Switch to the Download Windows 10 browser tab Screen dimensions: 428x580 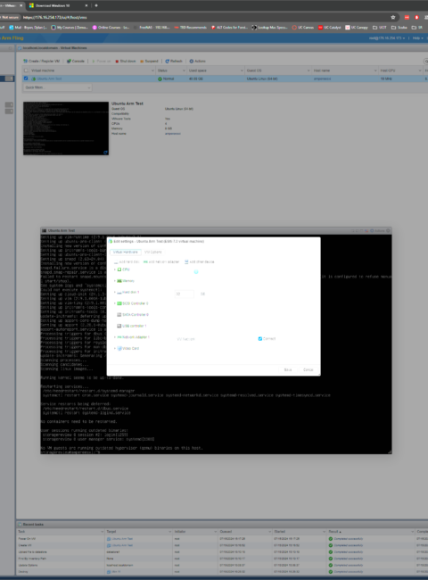click(57, 5)
